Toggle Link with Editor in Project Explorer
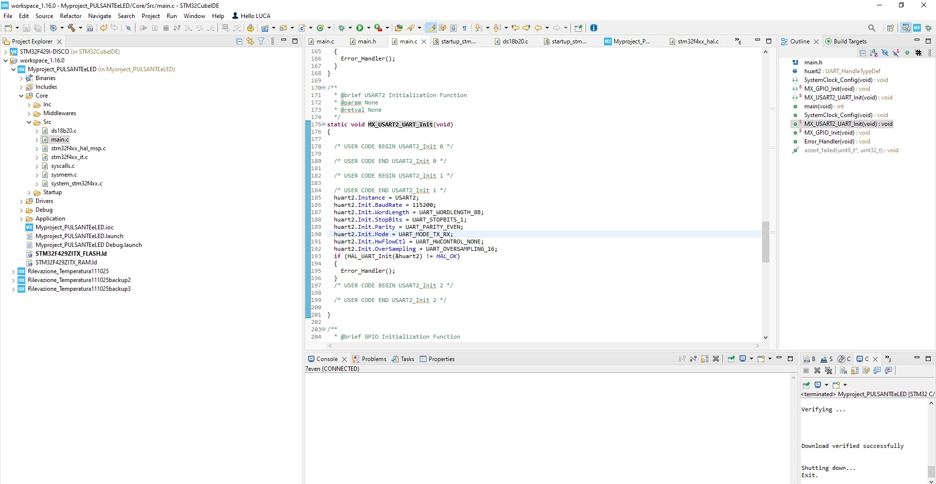936x484 pixels. point(250,41)
